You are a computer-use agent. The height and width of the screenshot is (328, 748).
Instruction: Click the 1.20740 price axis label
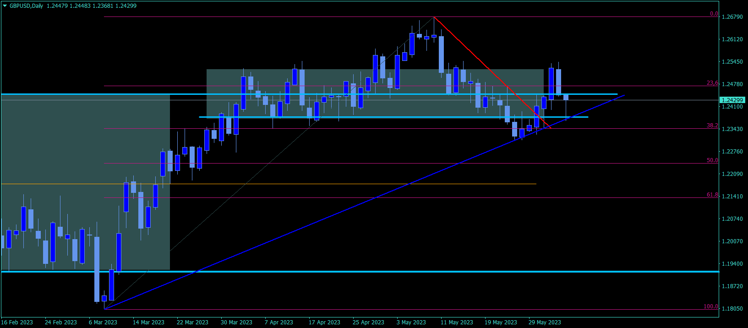[732, 219]
